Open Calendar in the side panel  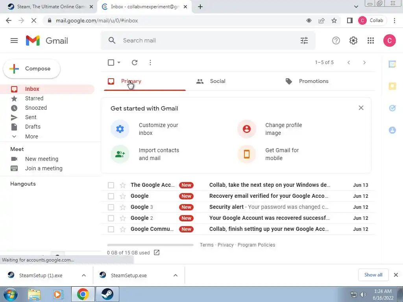point(392,64)
